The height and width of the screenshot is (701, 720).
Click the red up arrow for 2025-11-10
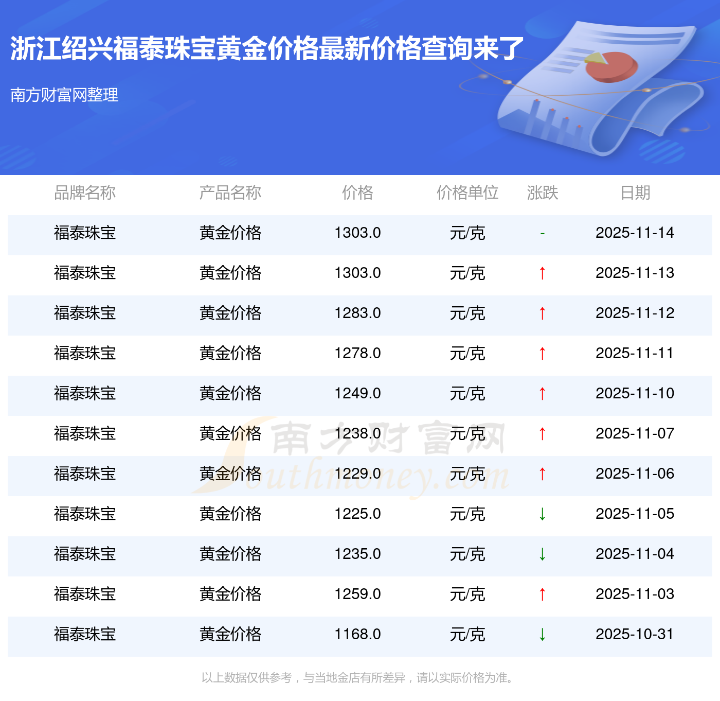(x=542, y=394)
